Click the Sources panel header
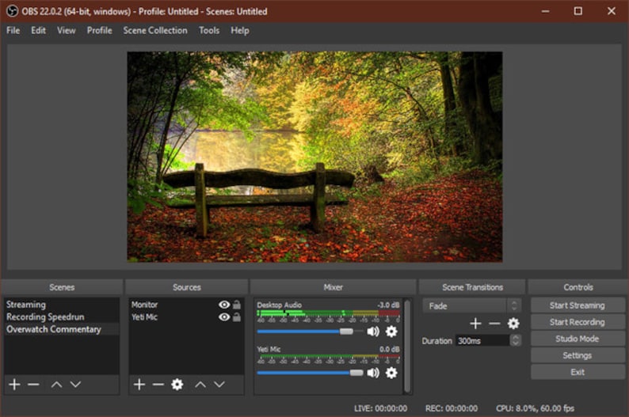The image size is (629, 417). 186,287
